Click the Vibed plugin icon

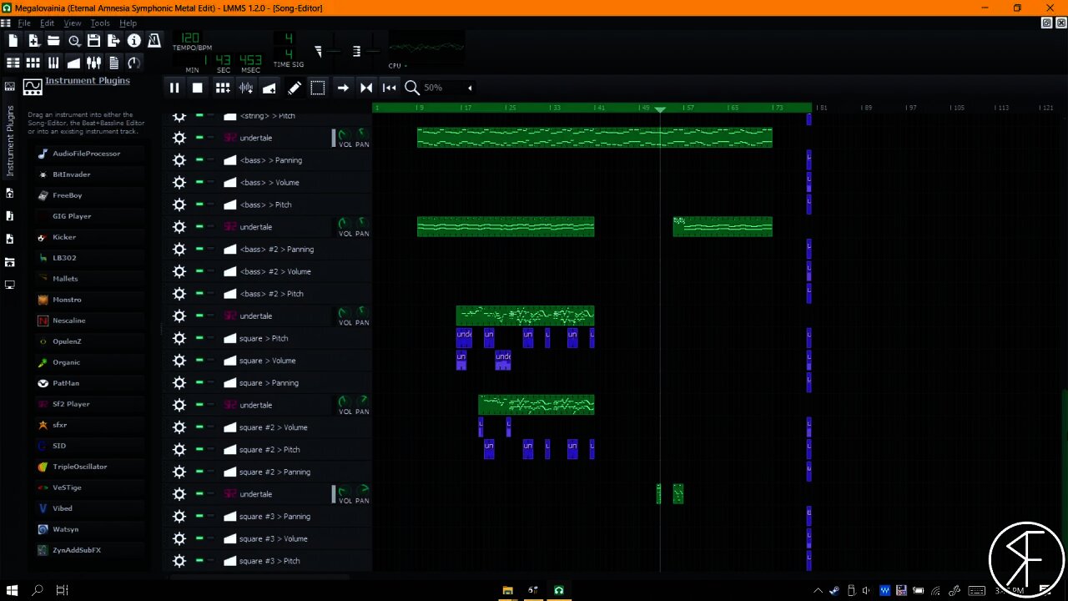43,508
